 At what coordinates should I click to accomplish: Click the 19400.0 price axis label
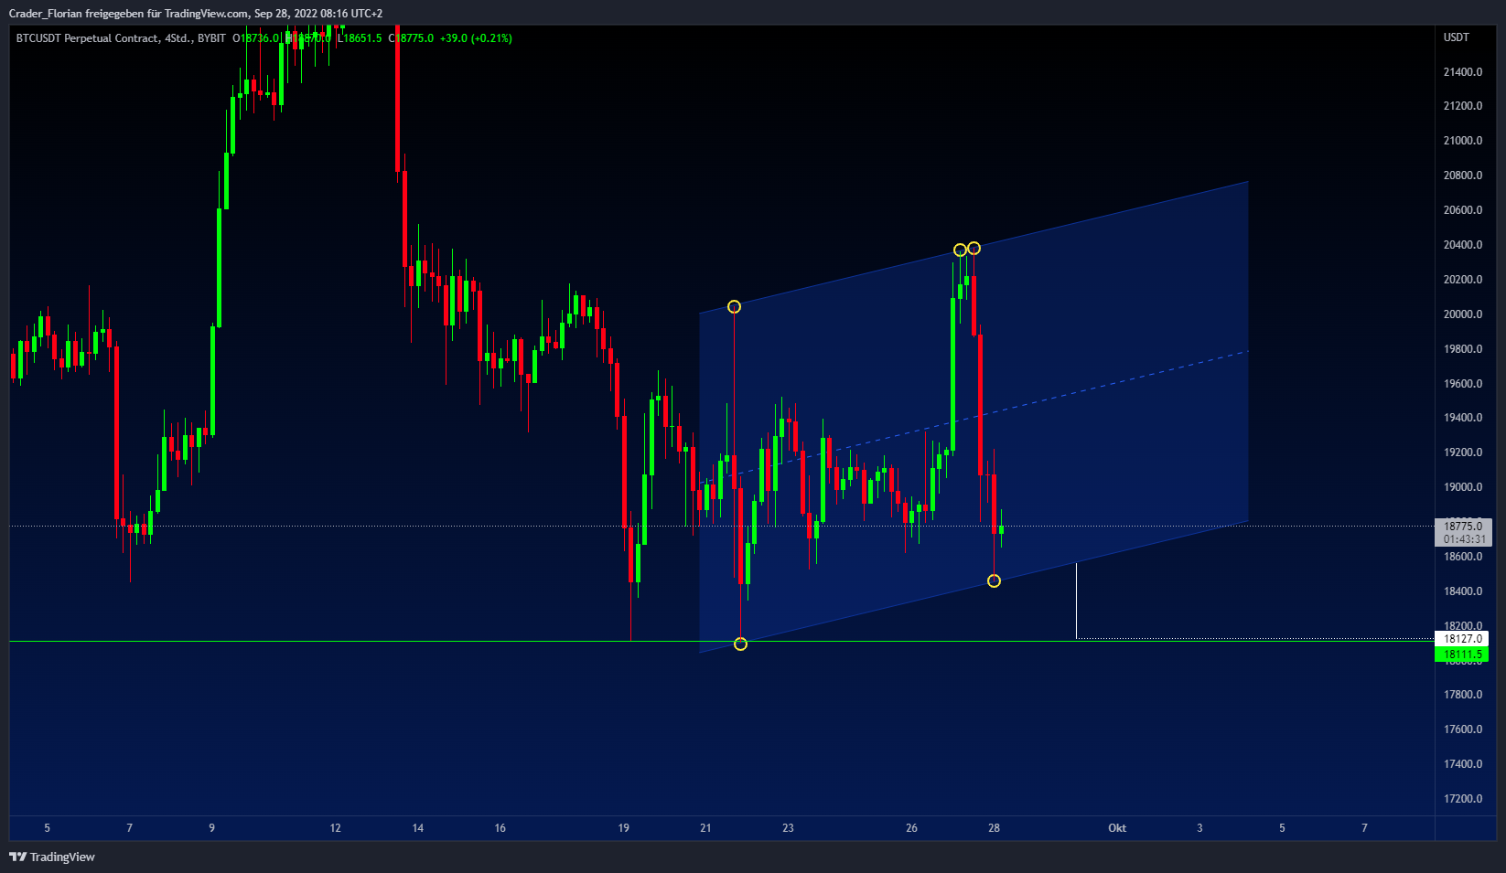1463,418
